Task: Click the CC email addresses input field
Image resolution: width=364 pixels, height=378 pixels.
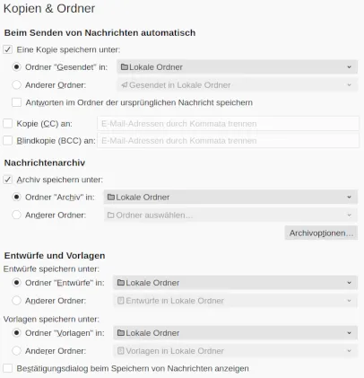Action: [228, 124]
